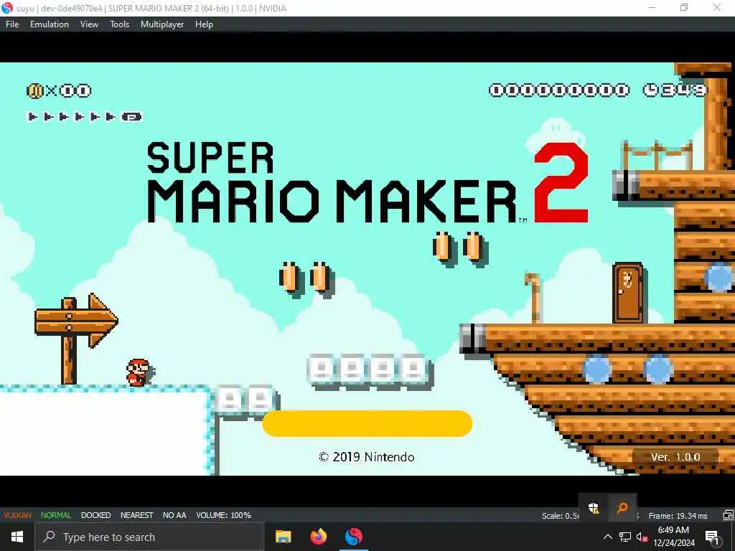Restore down the suyu window
735x551 pixels.
pyautogui.click(x=684, y=7)
